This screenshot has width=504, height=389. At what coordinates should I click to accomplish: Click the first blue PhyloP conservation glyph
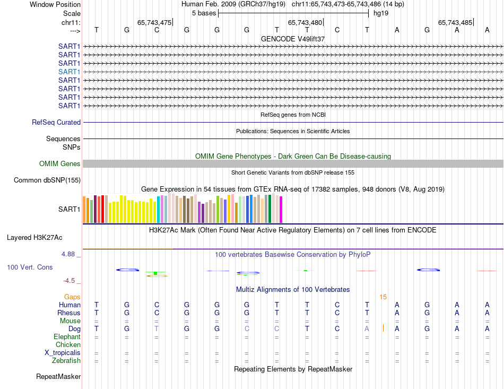tap(128, 270)
